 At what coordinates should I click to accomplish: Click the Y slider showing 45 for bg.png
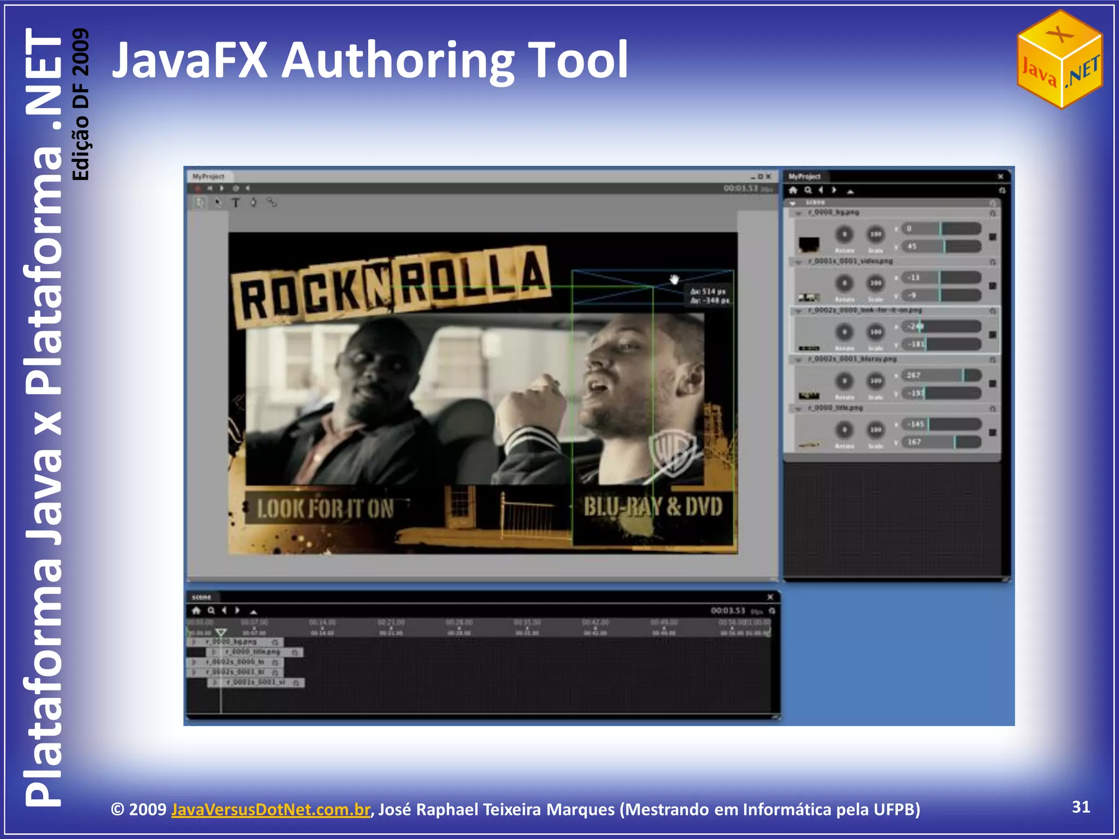[941, 246]
